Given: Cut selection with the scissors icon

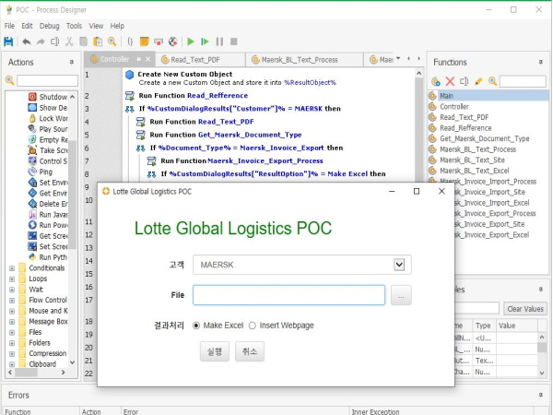Looking at the screenshot, I should pos(69,41).
